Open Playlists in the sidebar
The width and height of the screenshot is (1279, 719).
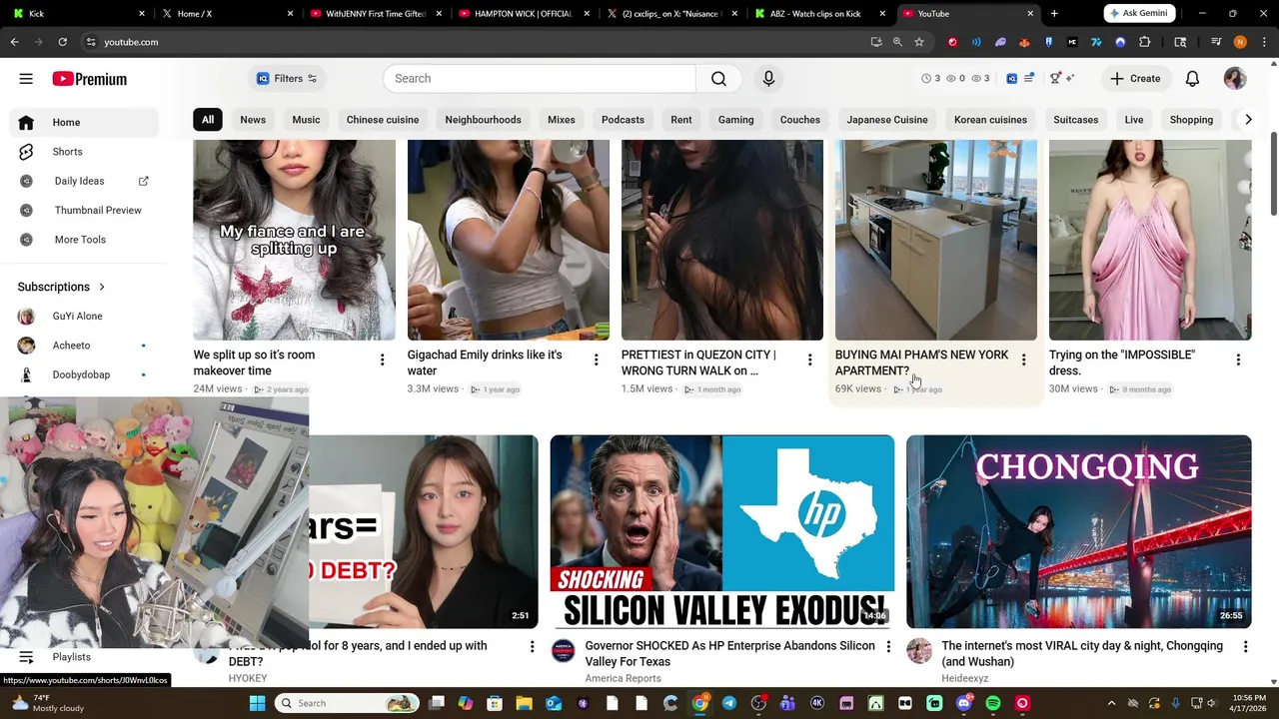pyautogui.click(x=84, y=657)
